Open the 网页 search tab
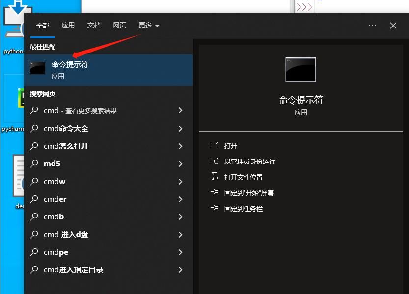 (x=119, y=26)
